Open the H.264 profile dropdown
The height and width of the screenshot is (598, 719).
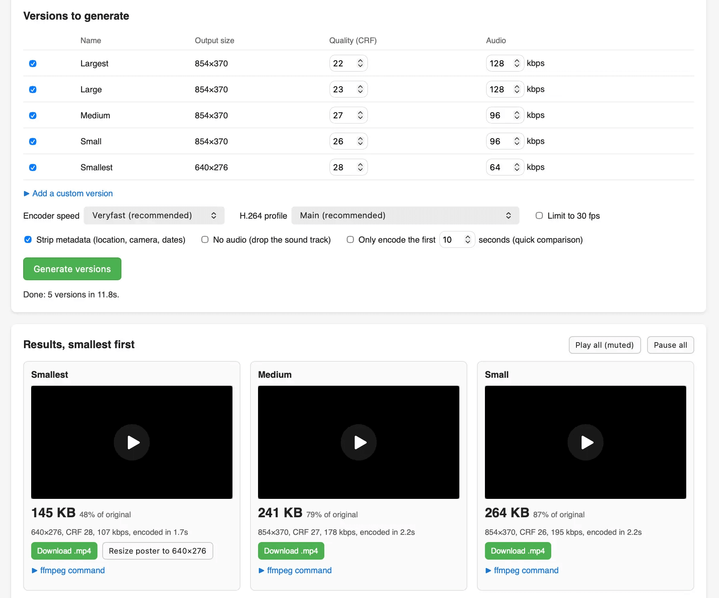coord(405,215)
